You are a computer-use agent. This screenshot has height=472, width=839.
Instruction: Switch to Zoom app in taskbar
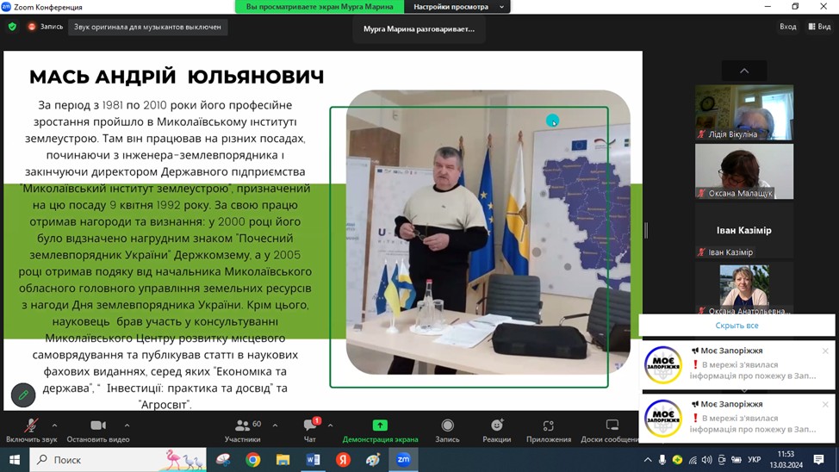coord(403,460)
